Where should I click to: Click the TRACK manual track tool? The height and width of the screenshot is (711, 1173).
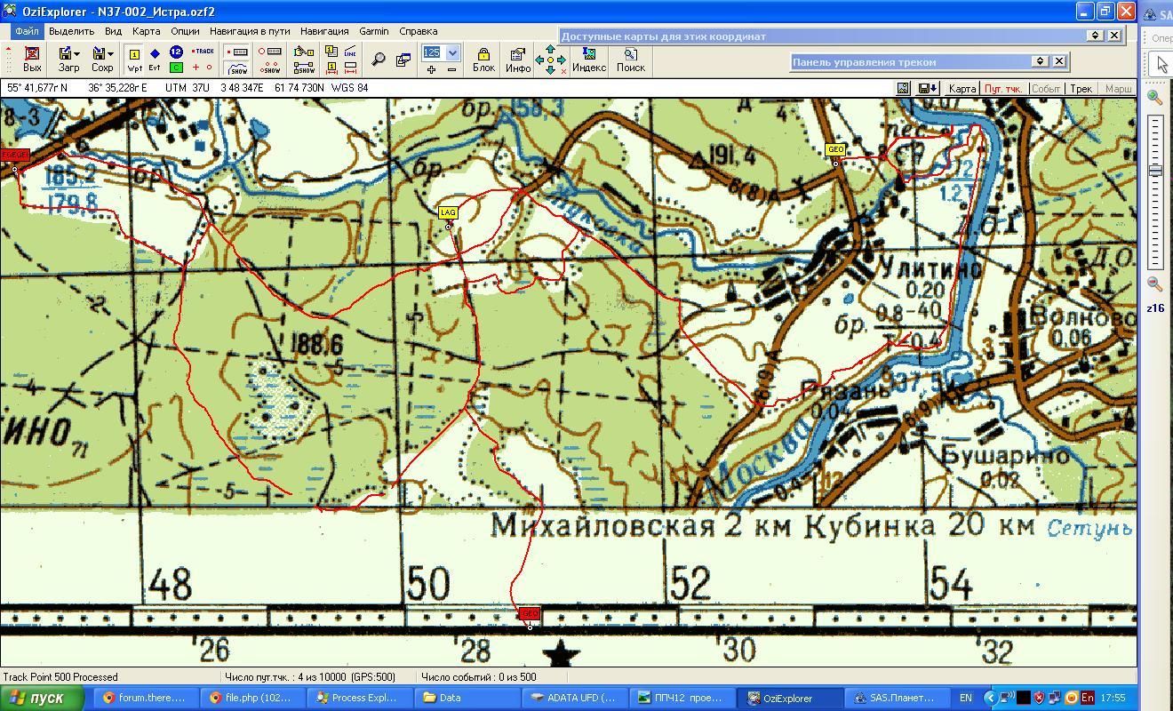point(203,52)
